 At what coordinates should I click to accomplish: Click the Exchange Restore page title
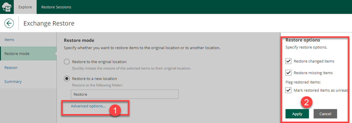click(49, 23)
